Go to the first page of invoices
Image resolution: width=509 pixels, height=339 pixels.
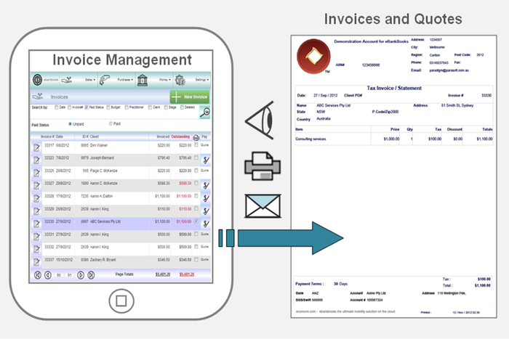coord(38,275)
